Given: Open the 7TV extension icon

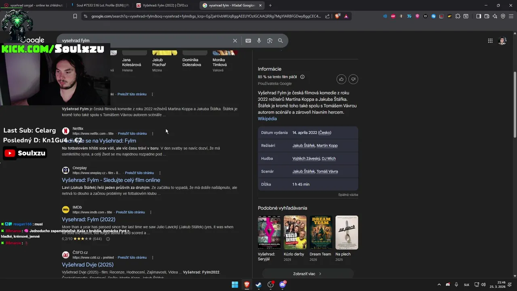Looking at the screenshot, I should (x=409, y=16).
